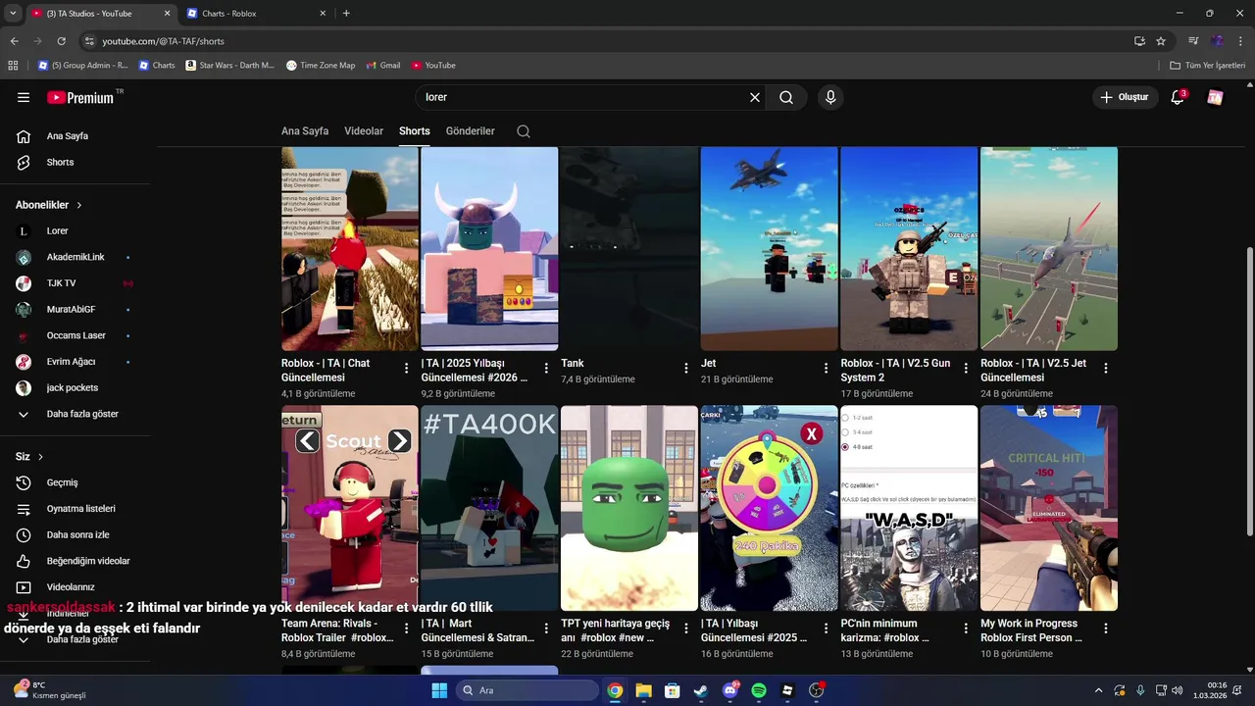Open File Explorer from the taskbar

point(643,690)
